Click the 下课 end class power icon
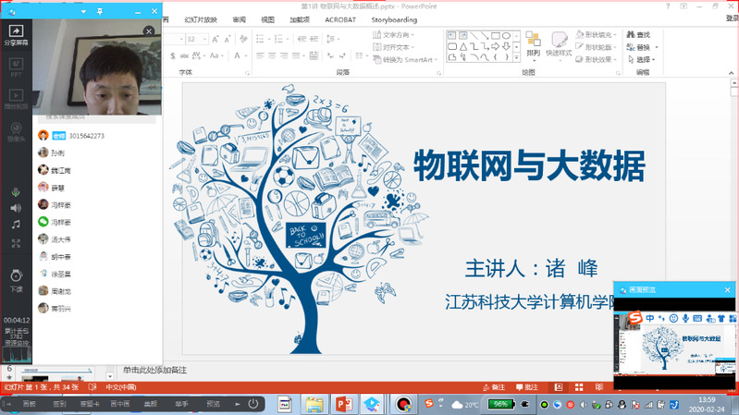Viewport: 739px width, 415px height. [16, 278]
